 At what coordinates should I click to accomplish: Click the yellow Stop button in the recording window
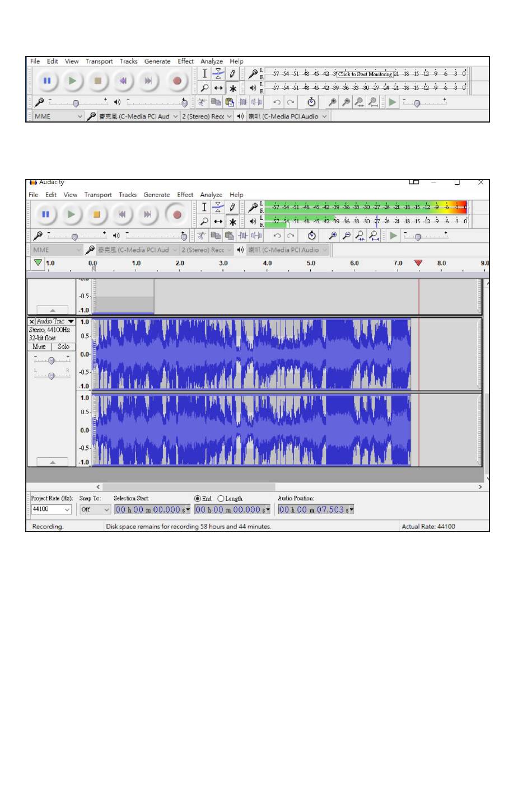click(96, 214)
